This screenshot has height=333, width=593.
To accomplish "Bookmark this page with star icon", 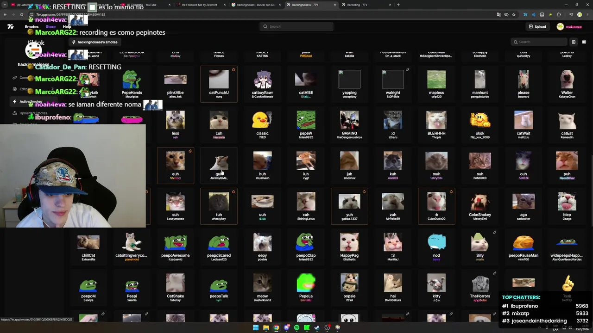I will coord(514,14).
